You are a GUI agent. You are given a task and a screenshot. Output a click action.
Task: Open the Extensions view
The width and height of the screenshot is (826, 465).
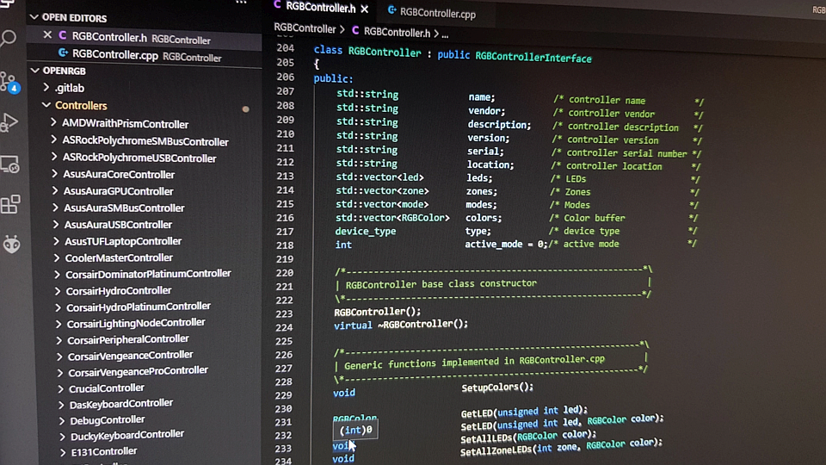point(10,204)
